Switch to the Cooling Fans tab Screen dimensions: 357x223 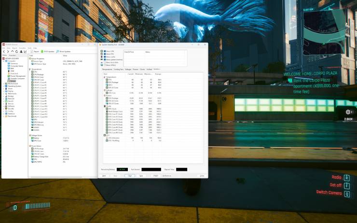click(x=118, y=69)
